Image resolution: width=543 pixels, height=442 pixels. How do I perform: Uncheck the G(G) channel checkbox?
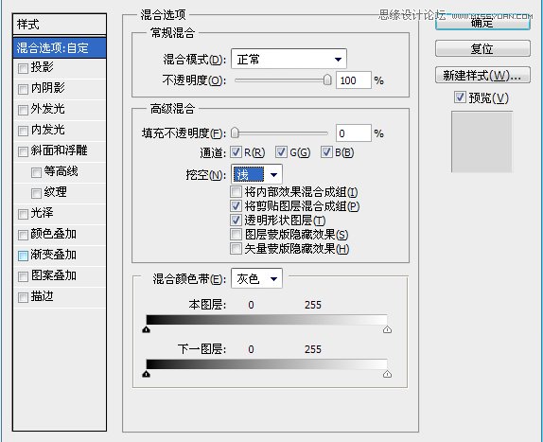click(x=281, y=151)
